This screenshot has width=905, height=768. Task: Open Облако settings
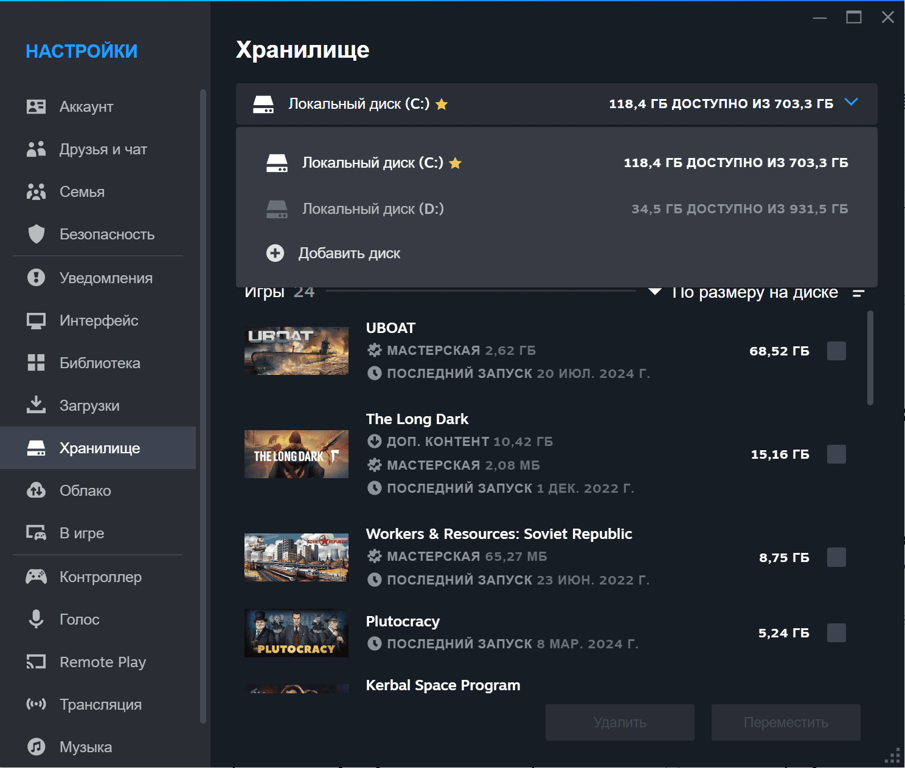[x=98, y=491]
